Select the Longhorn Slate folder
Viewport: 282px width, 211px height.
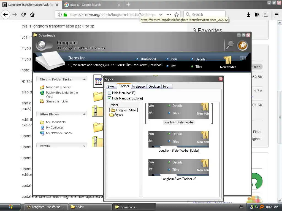[x=123, y=110]
